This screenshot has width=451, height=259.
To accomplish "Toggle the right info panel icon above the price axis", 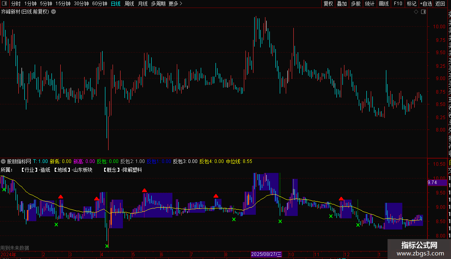I will pyautogui.click(x=423, y=12).
